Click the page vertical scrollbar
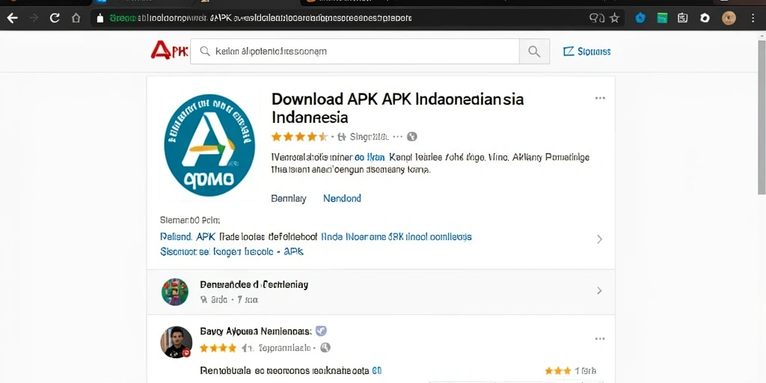This screenshot has height=383, width=766. click(761, 117)
